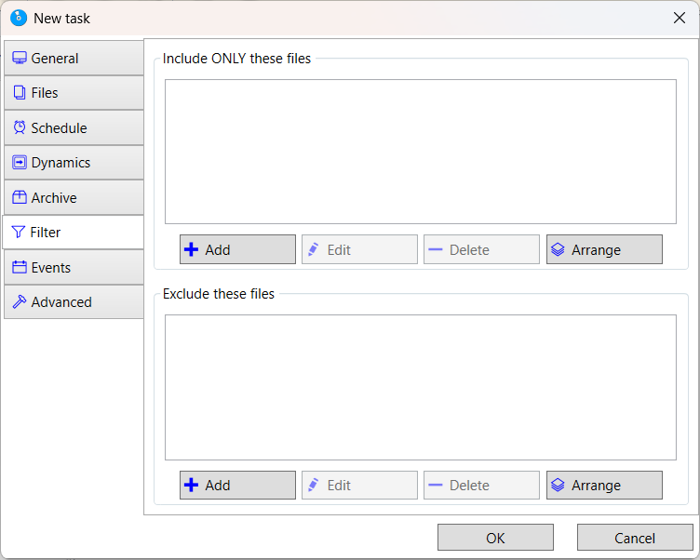This screenshot has height=560, width=700.
Task: Click the Archive tab box icon
Action: click(x=20, y=197)
